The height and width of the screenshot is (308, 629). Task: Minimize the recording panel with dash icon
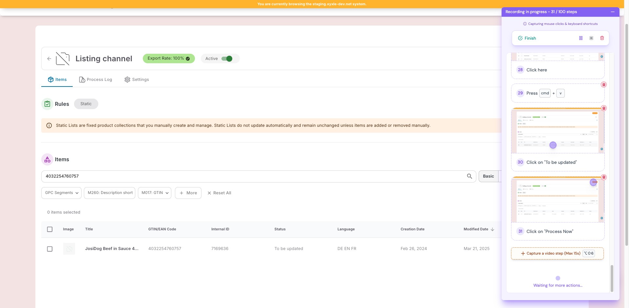612,12
